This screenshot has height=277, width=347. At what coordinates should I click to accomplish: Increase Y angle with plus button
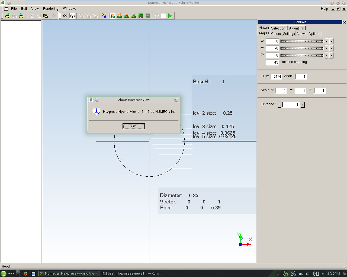(331, 48)
